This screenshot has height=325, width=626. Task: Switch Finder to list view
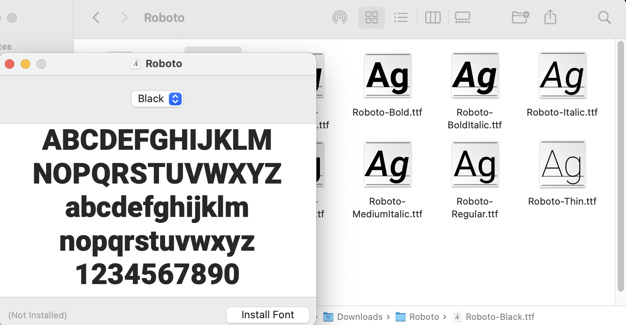pos(401,17)
